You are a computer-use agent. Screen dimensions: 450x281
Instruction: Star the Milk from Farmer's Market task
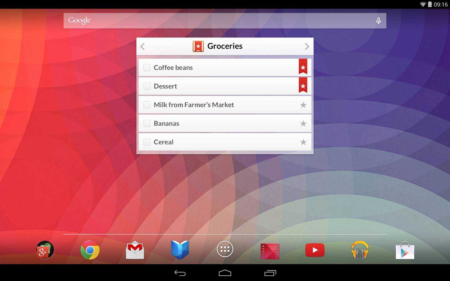click(303, 105)
